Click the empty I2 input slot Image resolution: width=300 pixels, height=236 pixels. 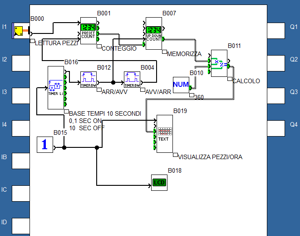[x=20, y=63]
